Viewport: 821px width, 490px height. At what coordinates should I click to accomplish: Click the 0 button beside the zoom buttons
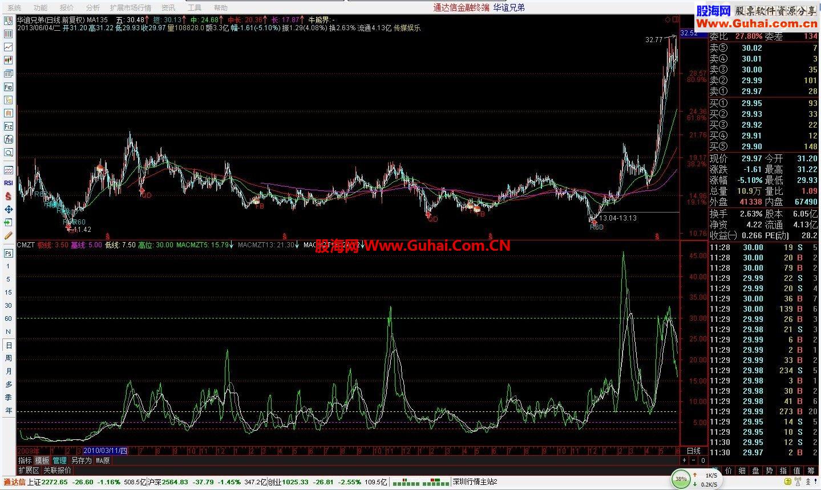click(x=703, y=460)
